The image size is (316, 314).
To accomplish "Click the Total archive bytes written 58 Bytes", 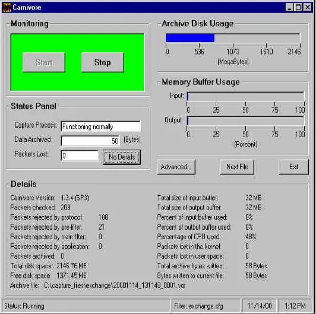I will tap(256, 266).
